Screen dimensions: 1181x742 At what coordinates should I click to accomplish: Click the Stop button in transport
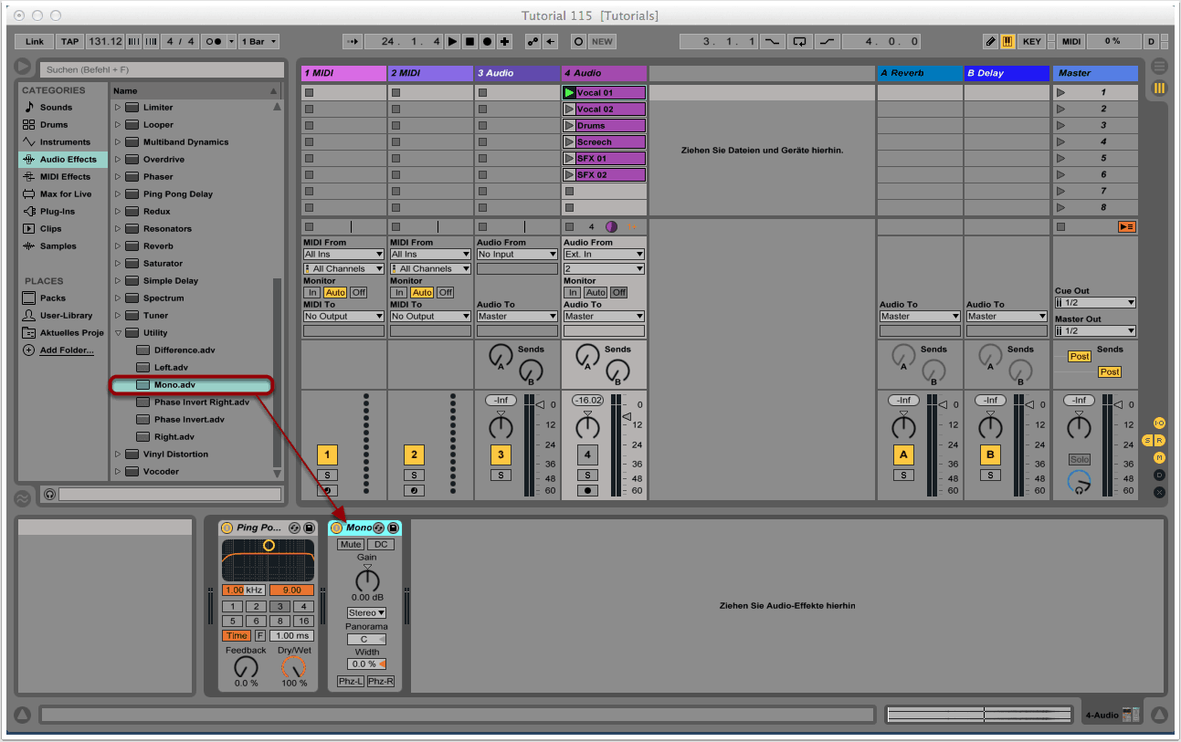click(469, 42)
